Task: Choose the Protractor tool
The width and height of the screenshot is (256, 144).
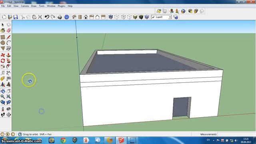Action: pyautogui.click(x=3, y=79)
